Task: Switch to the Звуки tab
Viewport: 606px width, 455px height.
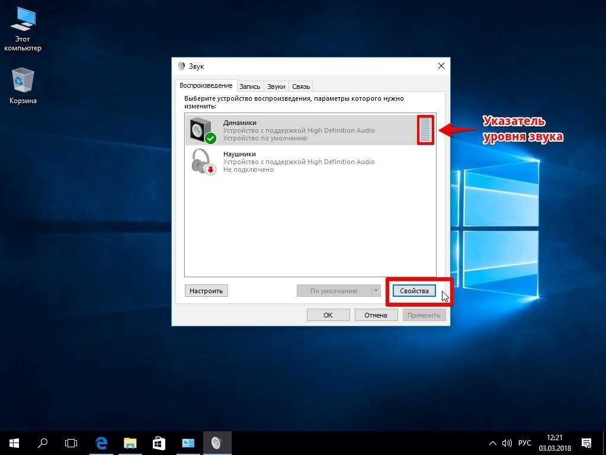Action: 276,86
